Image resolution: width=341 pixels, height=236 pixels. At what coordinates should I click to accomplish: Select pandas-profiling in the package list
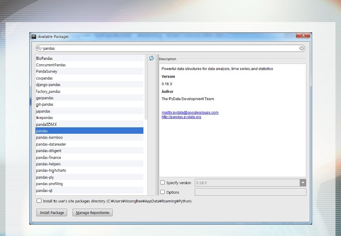click(89, 184)
